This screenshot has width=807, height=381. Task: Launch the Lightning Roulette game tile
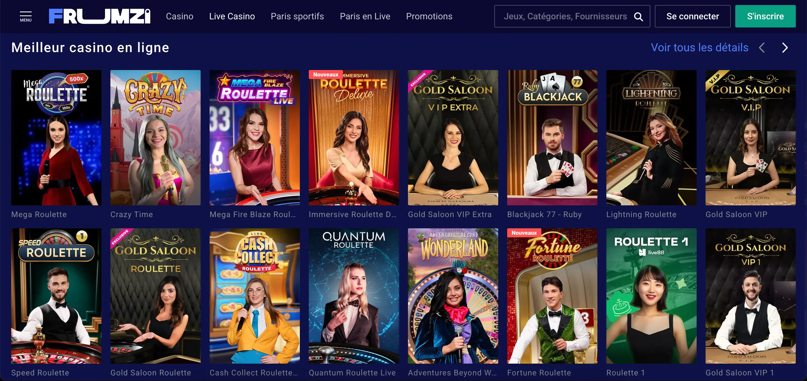pos(651,138)
